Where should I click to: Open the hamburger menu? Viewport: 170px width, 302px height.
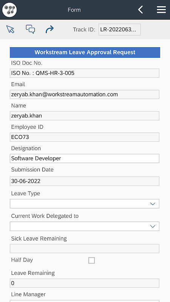(x=161, y=10)
